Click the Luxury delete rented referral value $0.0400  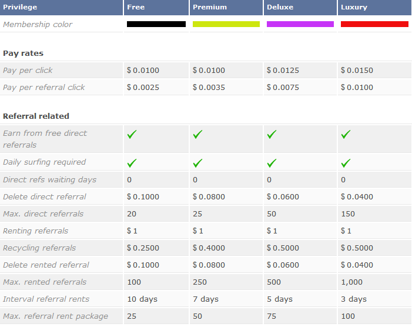point(357,265)
